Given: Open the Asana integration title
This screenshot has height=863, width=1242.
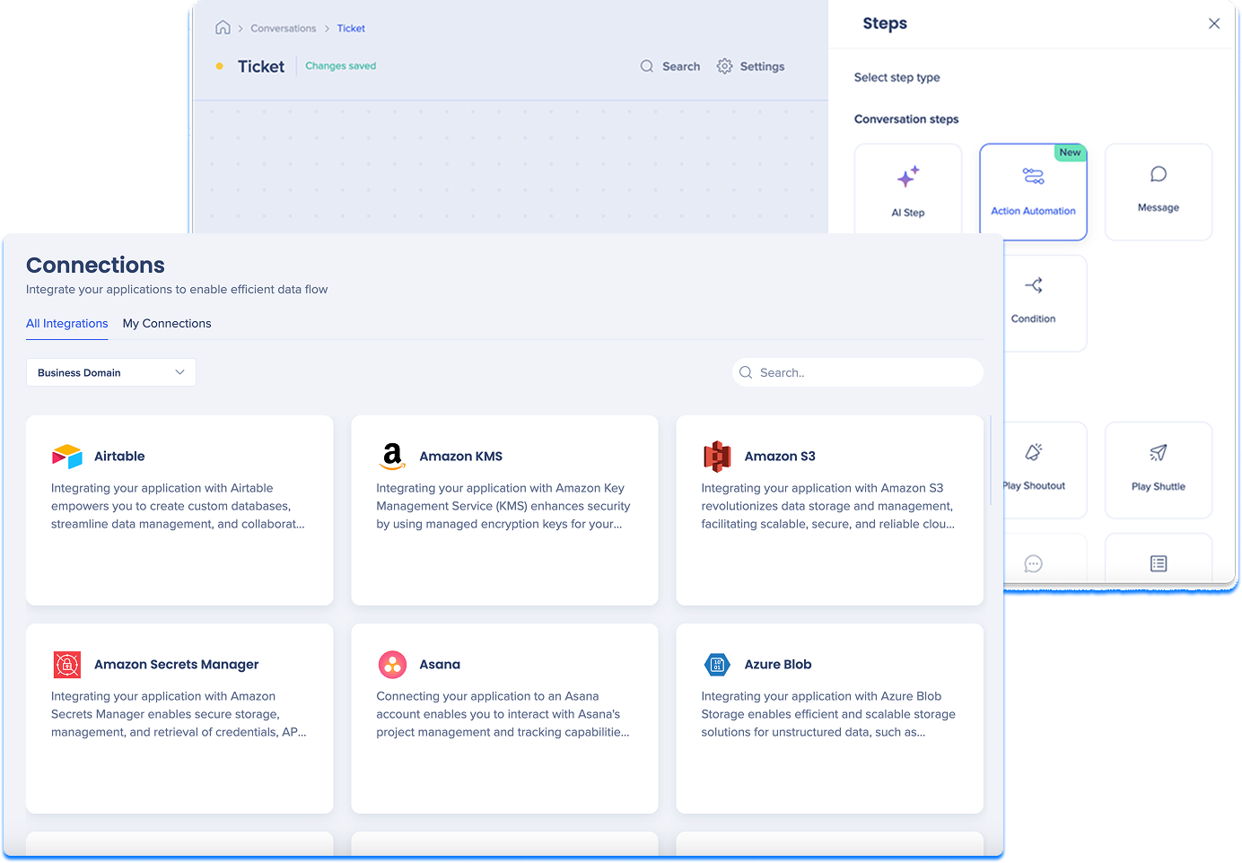Looking at the screenshot, I should (440, 664).
